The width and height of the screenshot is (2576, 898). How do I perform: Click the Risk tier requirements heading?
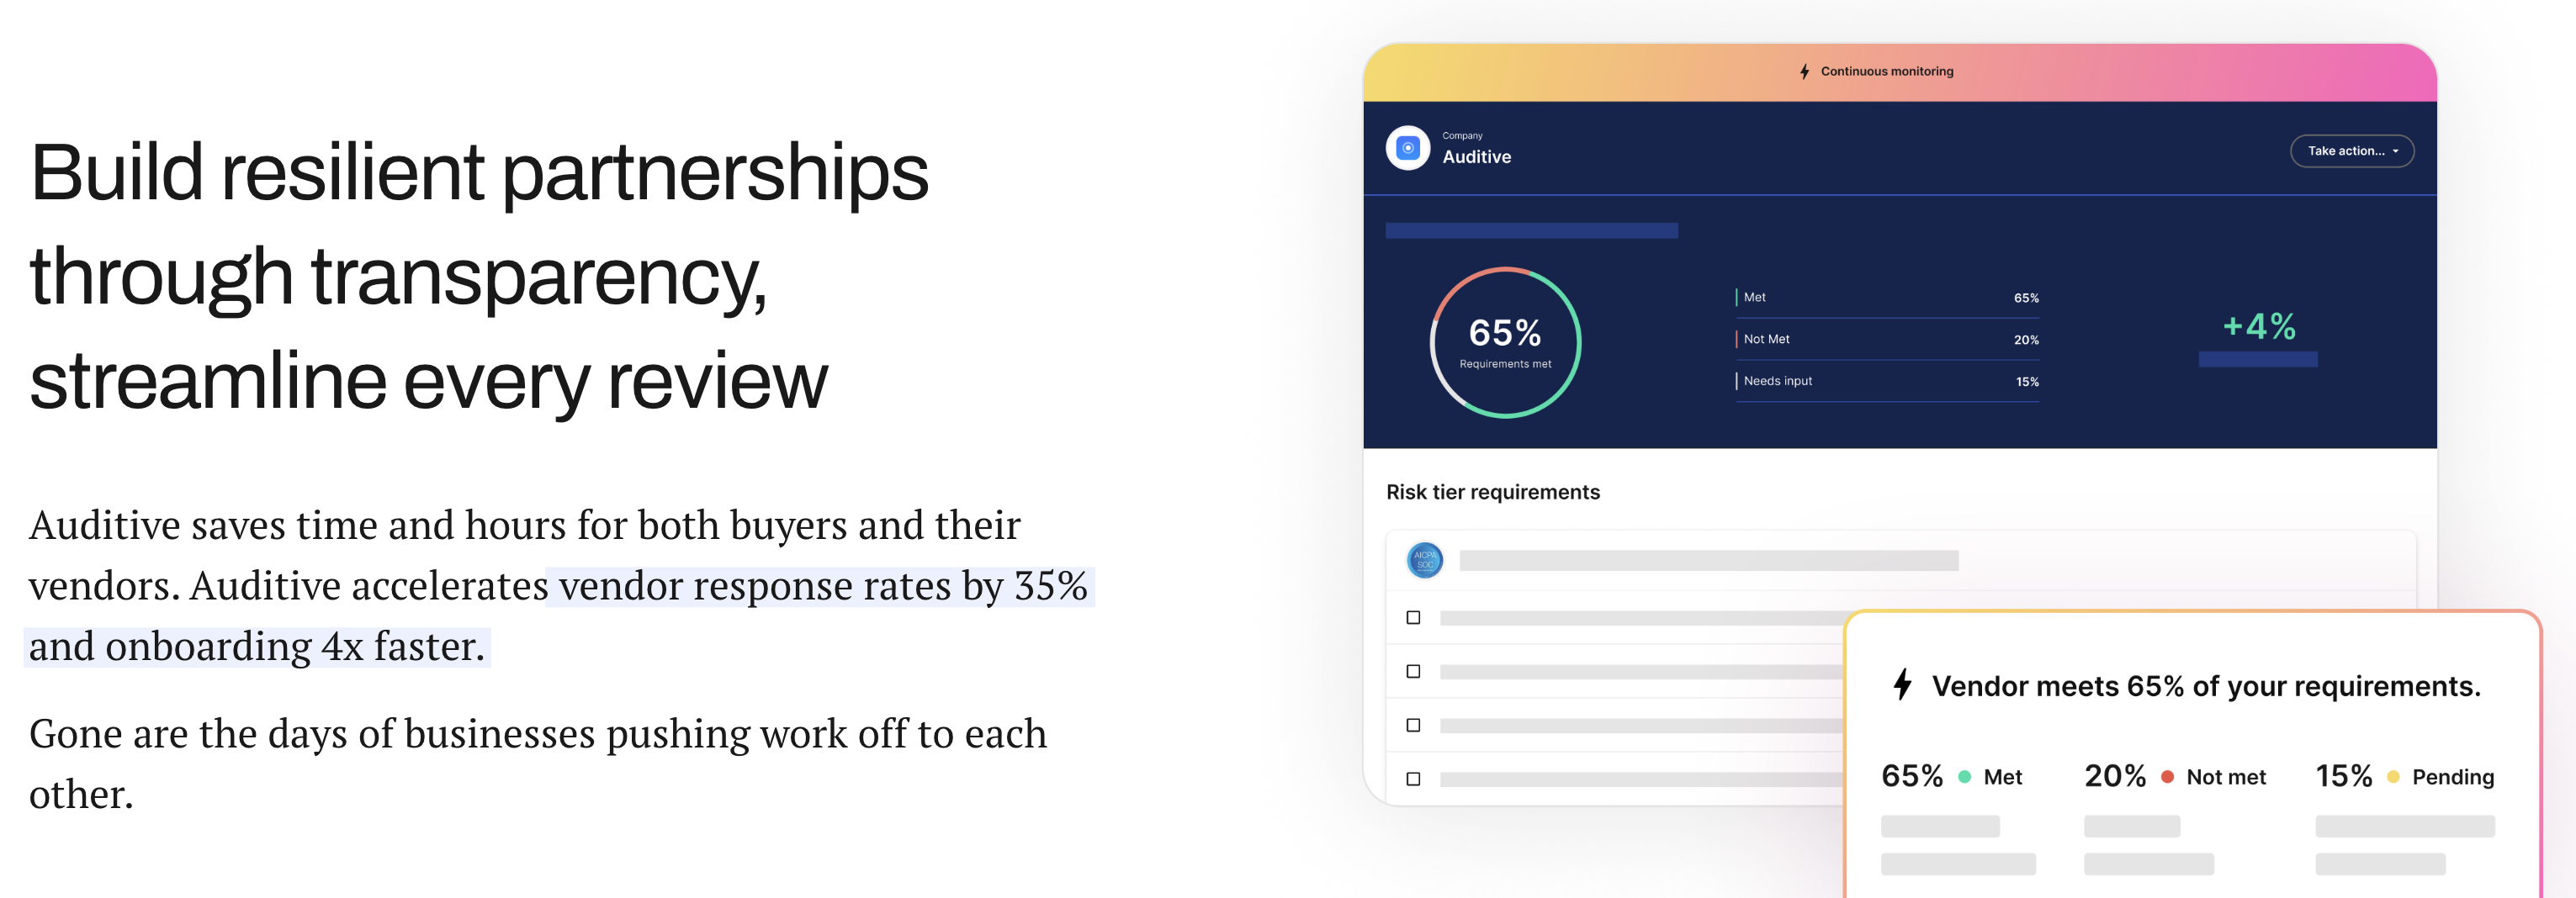[1492, 492]
